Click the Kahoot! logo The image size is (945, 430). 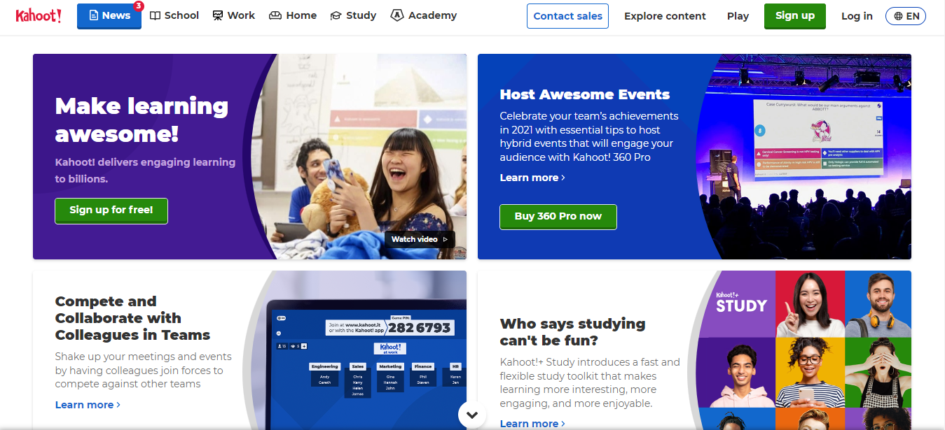(39, 15)
